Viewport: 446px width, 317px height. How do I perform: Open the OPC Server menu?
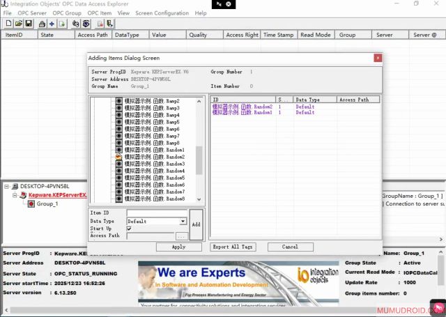coord(32,13)
